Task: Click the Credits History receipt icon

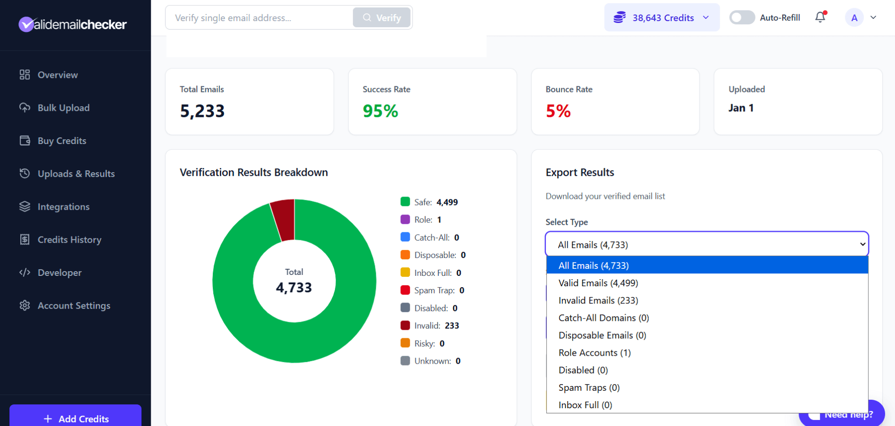Action: pyautogui.click(x=25, y=239)
